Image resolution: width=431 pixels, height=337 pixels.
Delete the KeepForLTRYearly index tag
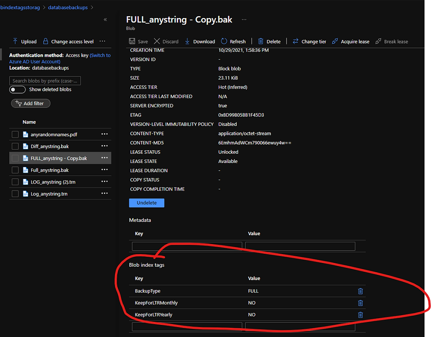360,315
